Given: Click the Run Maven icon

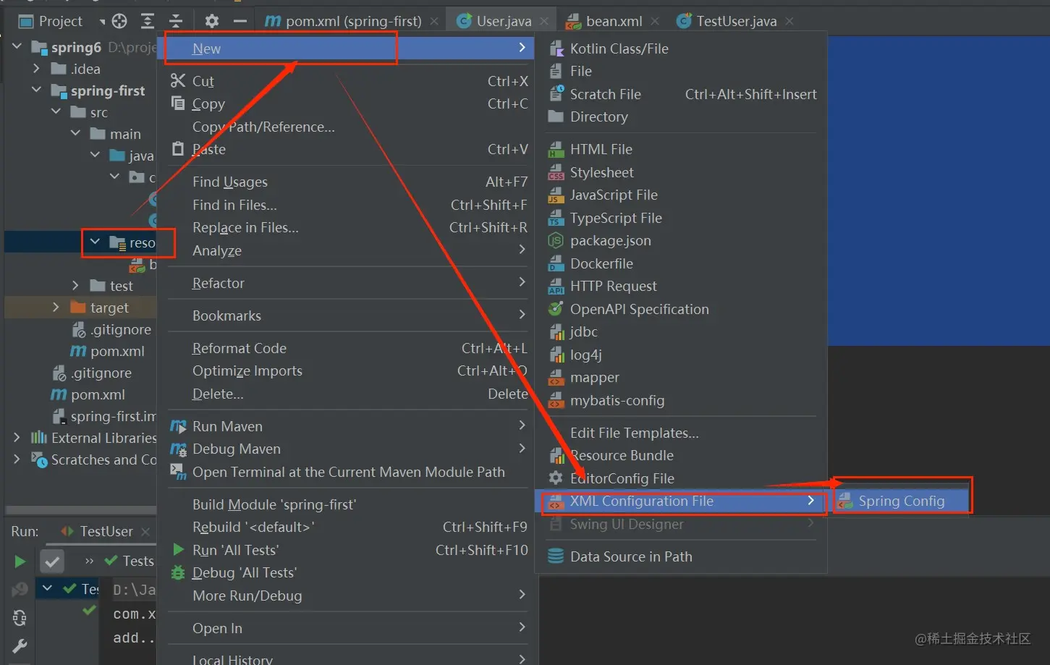Looking at the screenshot, I should coord(178,426).
